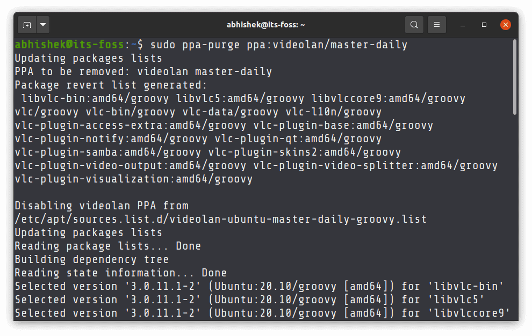Image resolution: width=532 pixels, height=336 pixels.
Task: Click the 'Package revert list generated:' line
Action: tap(111, 85)
